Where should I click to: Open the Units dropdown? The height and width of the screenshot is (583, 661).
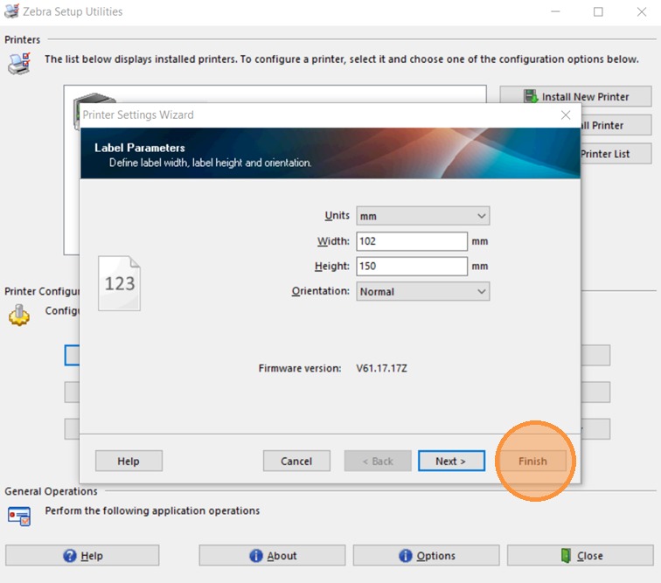[423, 216]
